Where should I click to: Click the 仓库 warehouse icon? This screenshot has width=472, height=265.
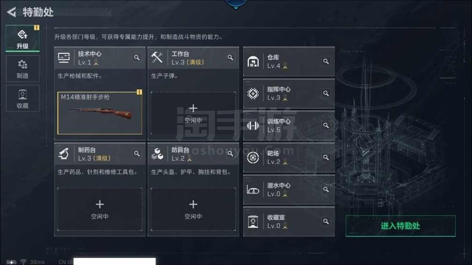[x=253, y=62]
